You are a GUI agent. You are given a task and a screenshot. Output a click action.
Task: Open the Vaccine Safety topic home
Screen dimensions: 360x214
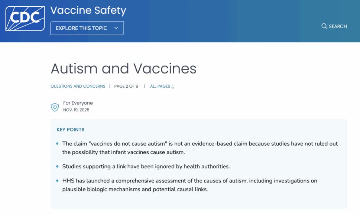[88, 10]
